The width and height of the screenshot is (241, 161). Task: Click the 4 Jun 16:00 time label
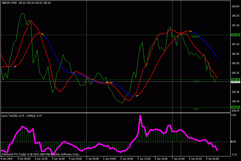click(x=58, y=159)
